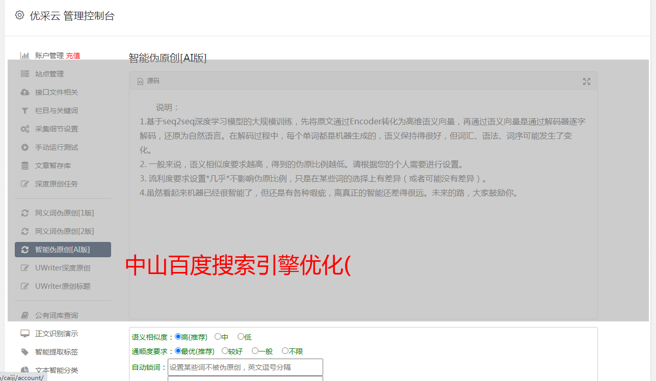
Task: Select 较好 for 通顺度要求
Action: 225,351
